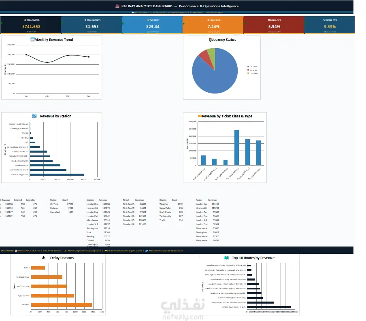This screenshot has height=321, width=366.
Task: Click the Oxford cell in Station table
Action: (90, 240)
